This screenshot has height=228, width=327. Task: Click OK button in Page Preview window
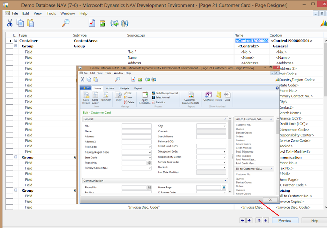(270, 200)
